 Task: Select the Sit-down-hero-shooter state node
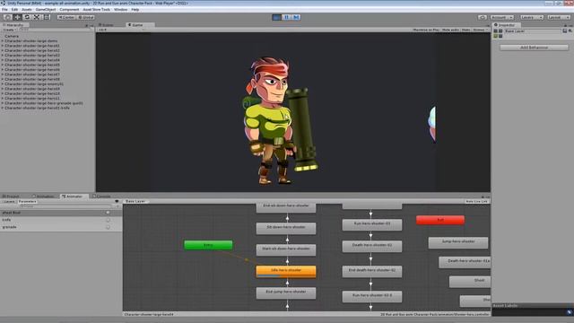286,228
